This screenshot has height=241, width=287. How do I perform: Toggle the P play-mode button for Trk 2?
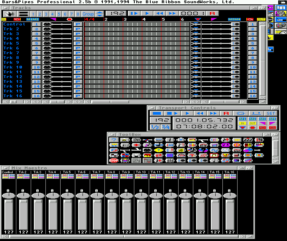click(78, 29)
